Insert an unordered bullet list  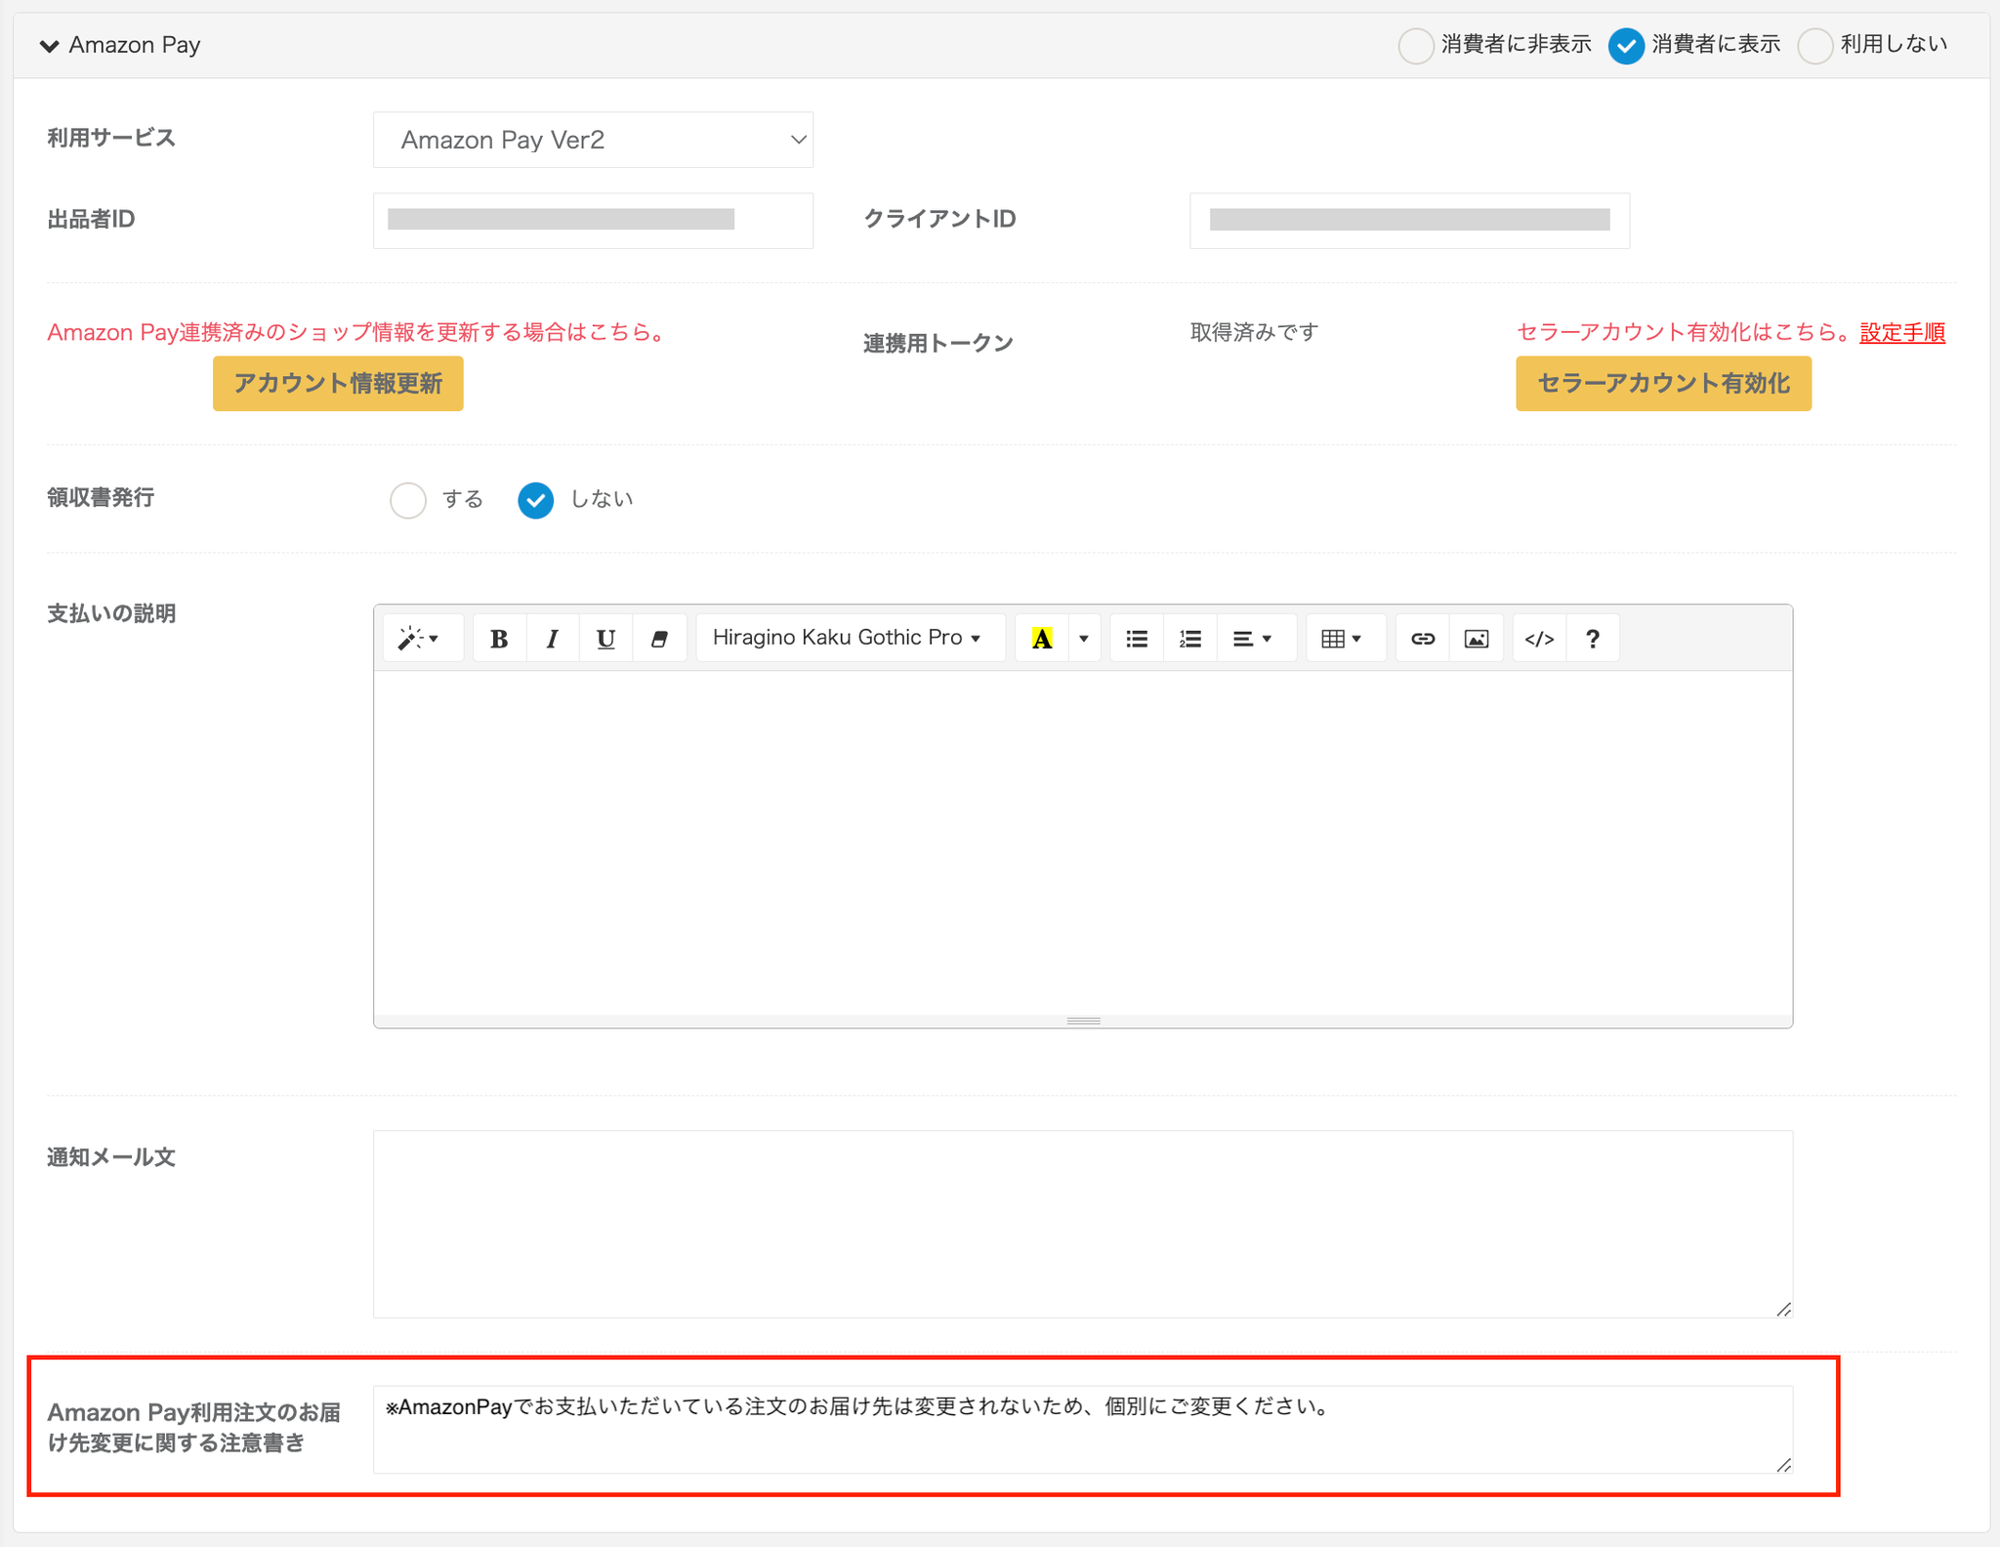pos(1137,639)
